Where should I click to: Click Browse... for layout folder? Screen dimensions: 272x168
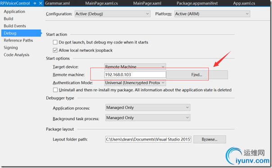pyautogui.click(x=209, y=139)
